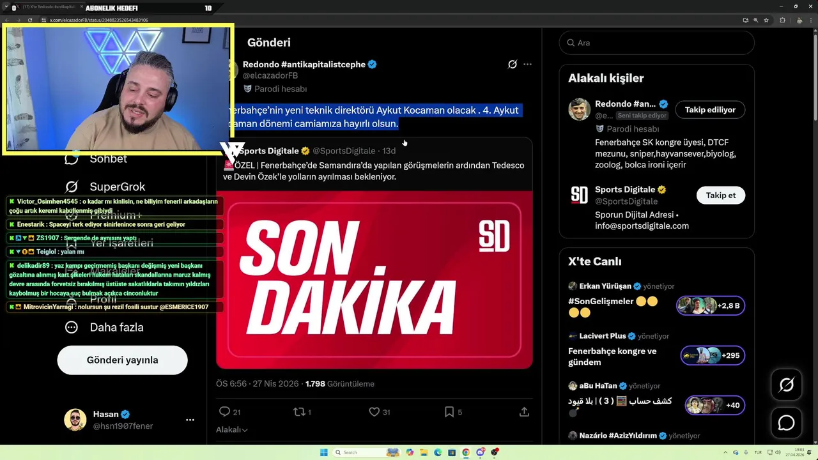The width and height of the screenshot is (818, 460).
Task: Click the post timestamp ÖS 6:56 · 27 Nis 2026
Action: click(258, 384)
